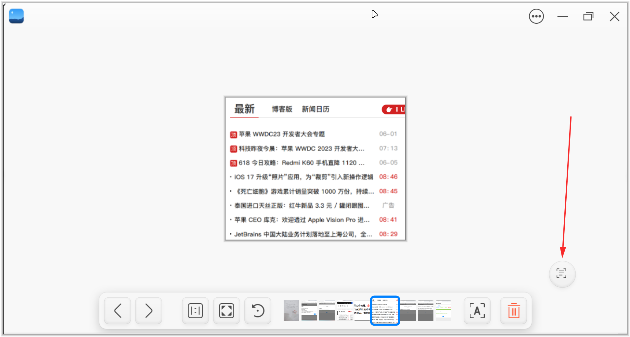The height and width of the screenshot is (337, 630).
Task: Delete the current image
Action: (513, 310)
